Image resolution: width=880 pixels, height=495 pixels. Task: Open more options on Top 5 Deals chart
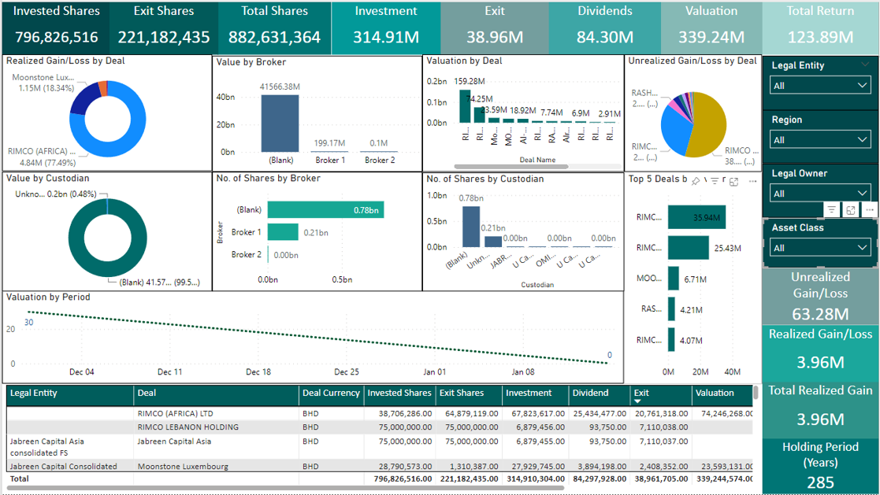753,181
